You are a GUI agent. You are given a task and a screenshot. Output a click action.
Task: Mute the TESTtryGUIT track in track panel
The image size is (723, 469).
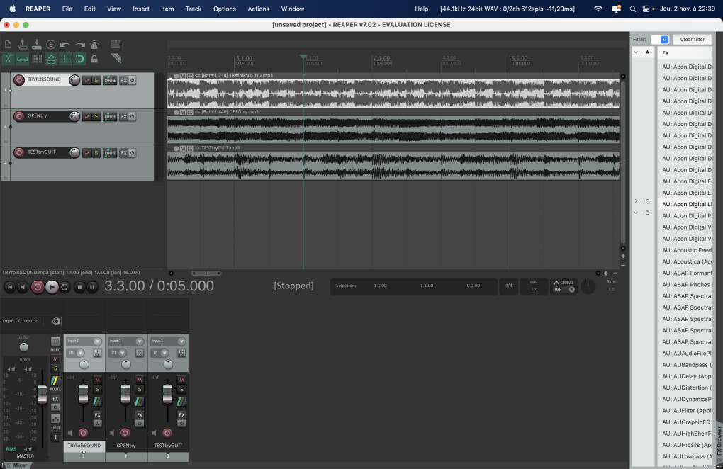point(86,153)
